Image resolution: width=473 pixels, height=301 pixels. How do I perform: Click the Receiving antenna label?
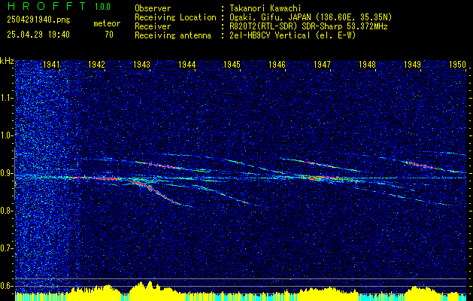coord(173,35)
